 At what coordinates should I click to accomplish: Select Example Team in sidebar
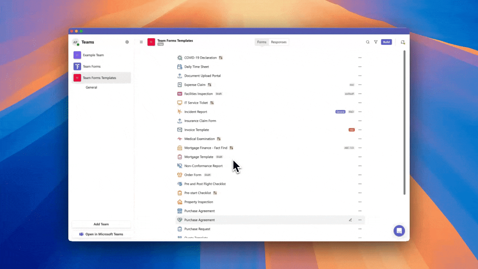click(x=101, y=55)
